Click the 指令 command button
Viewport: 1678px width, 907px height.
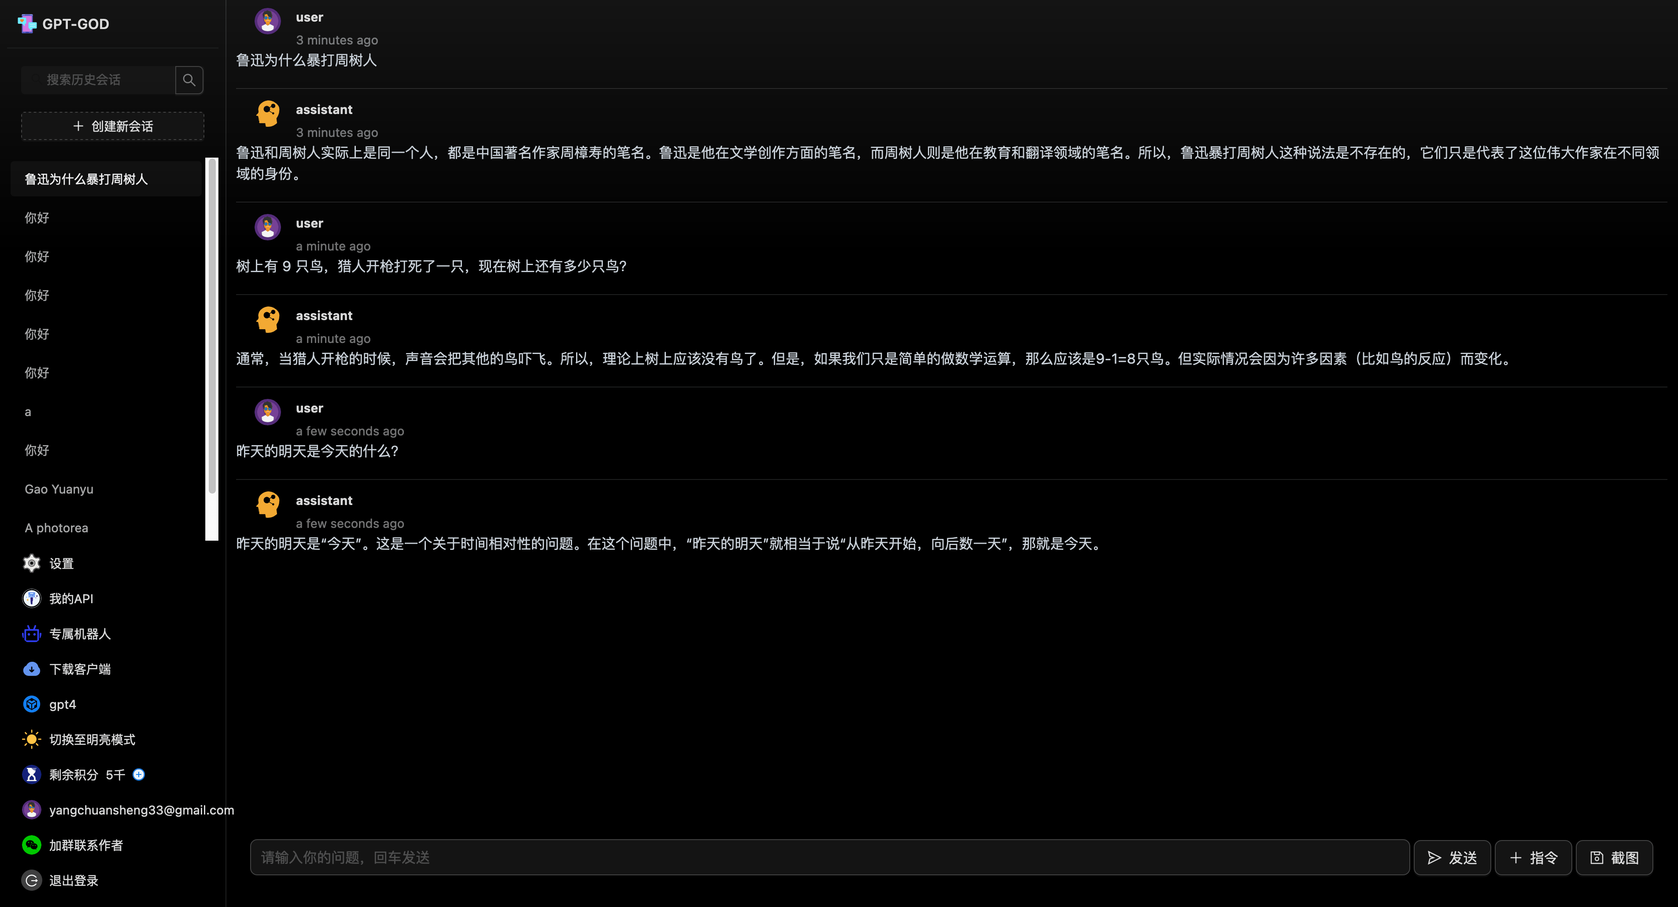tap(1533, 857)
